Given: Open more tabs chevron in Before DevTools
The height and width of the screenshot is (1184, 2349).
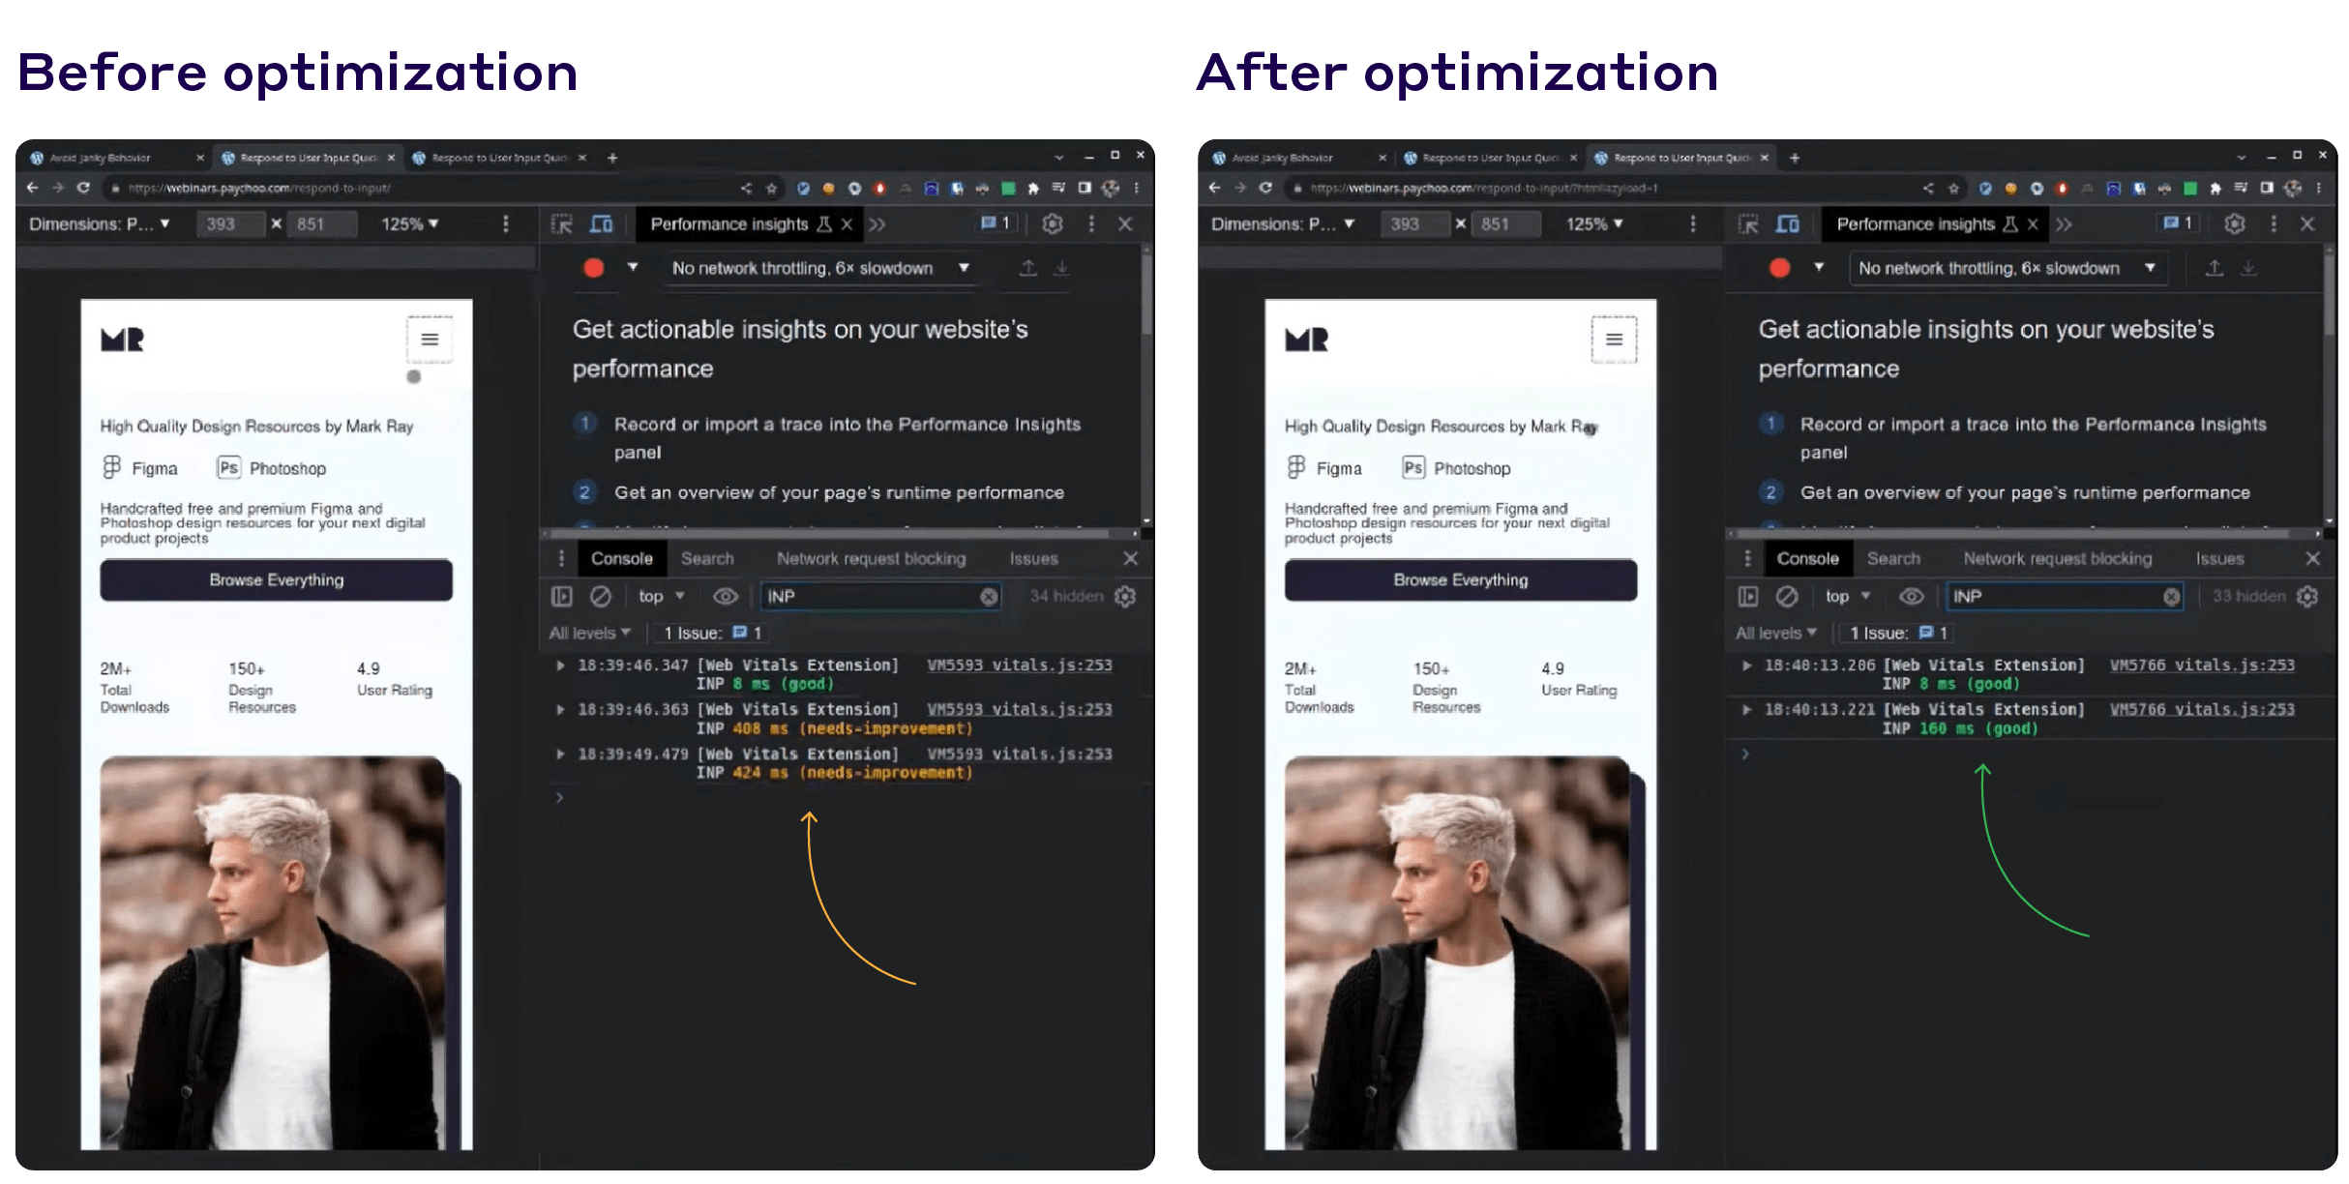Looking at the screenshot, I should pos(877,224).
